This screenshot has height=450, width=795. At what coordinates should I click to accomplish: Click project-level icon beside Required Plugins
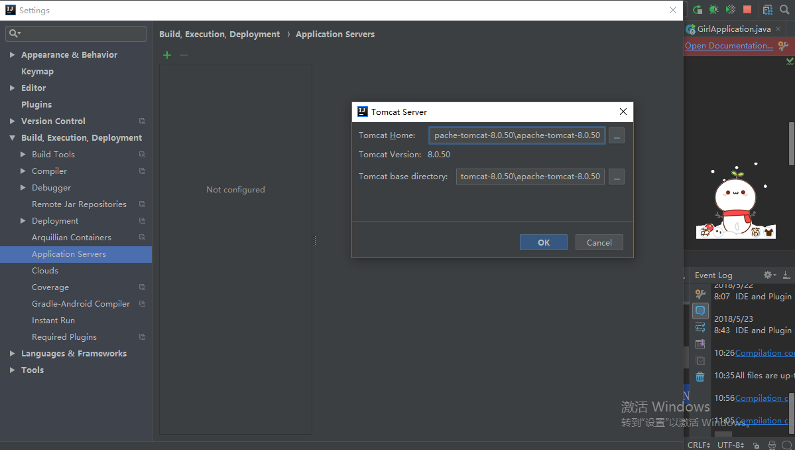[x=142, y=337]
